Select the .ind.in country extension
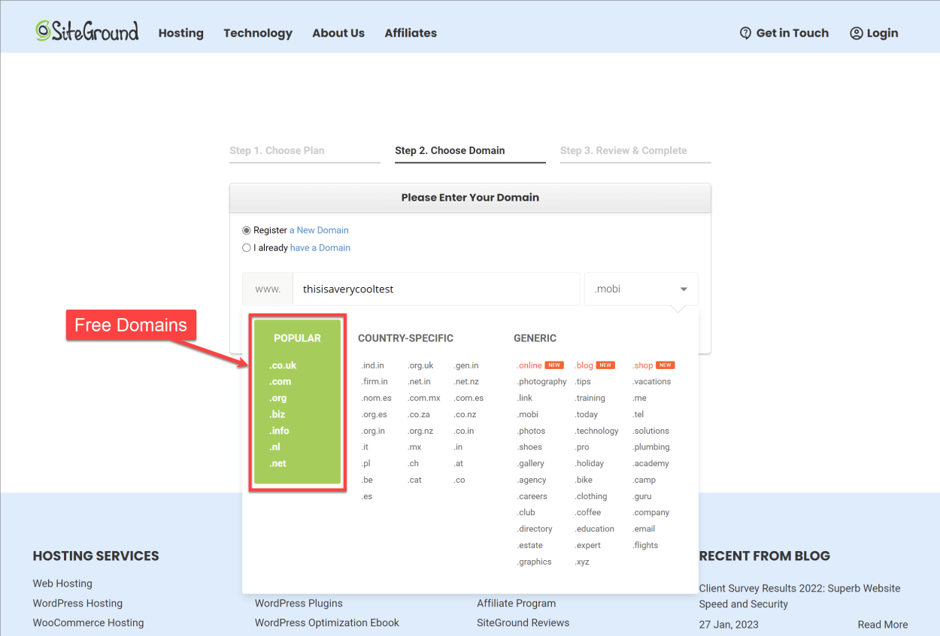The width and height of the screenshot is (940, 636). 373,365
